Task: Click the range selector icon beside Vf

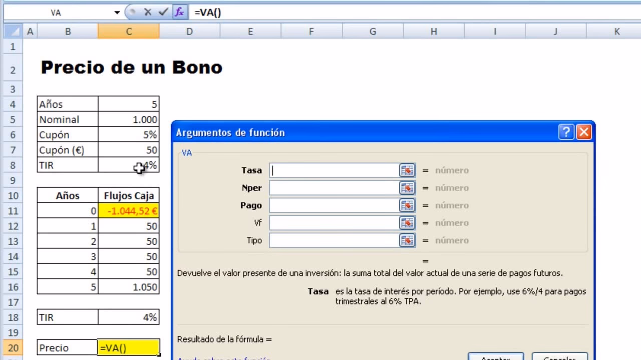Action: click(407, 223)
